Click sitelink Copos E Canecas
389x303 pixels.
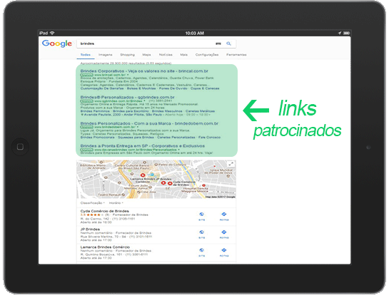[205, 88]
